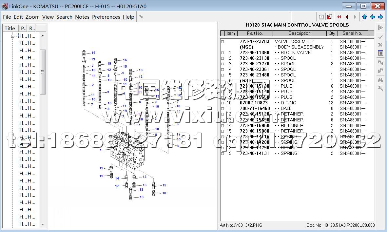Viewport: 387px width, 232px height.
Task: Click the pin icon beside Help menu
Action: click(141, 17)
